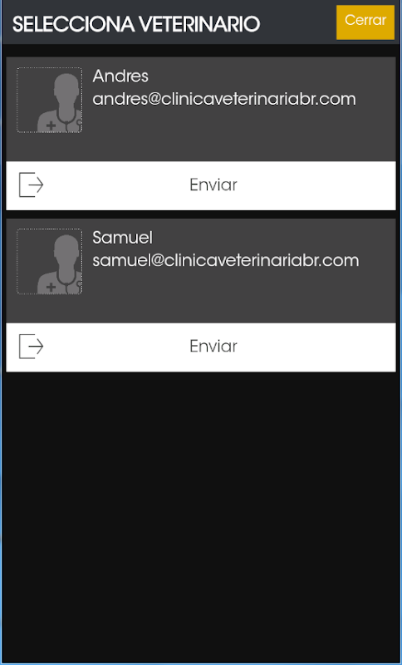Click the send arrow icon under Samuel
The height and width of the screenshot is (665, 402).
[x=32, y=346]
